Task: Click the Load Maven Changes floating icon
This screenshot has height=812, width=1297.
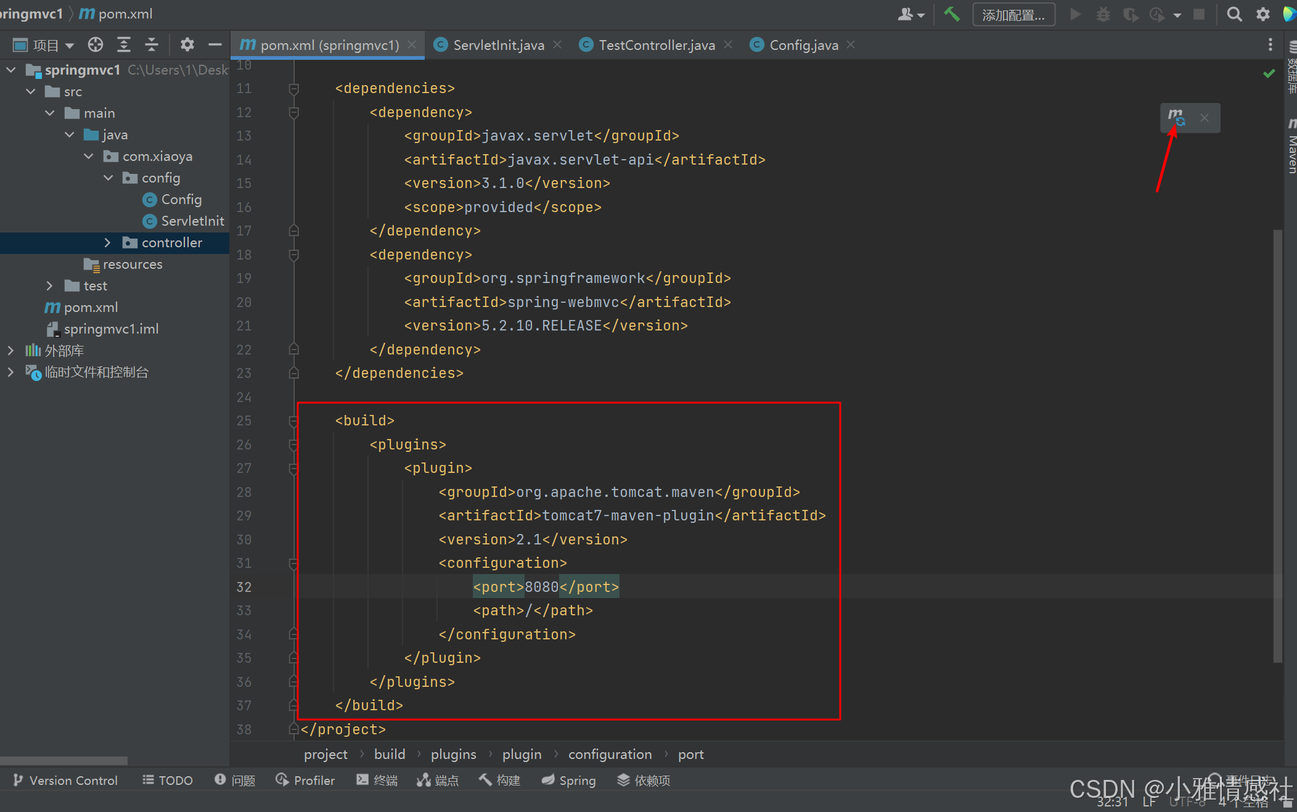Action: pyautogui.click(x=1176, y=117)
